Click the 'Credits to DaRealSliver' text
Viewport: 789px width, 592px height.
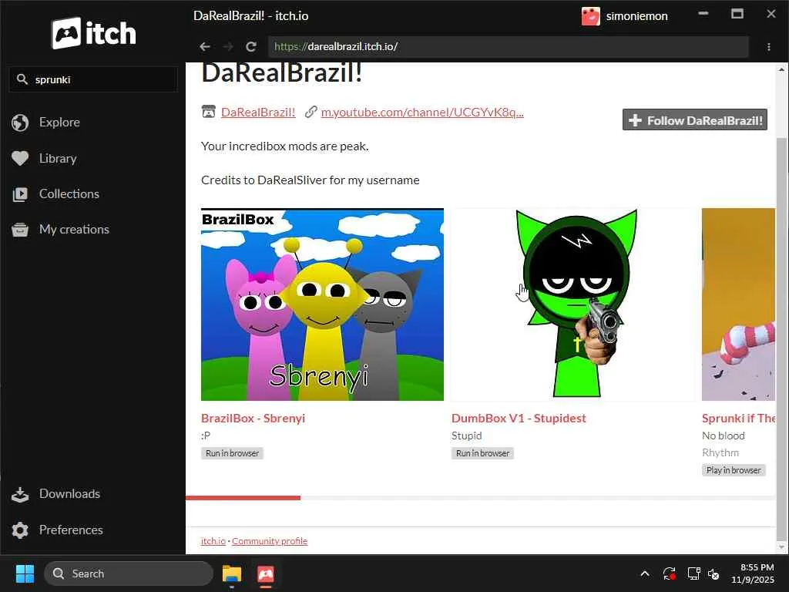pyautogui.click(x=311, y=180)
